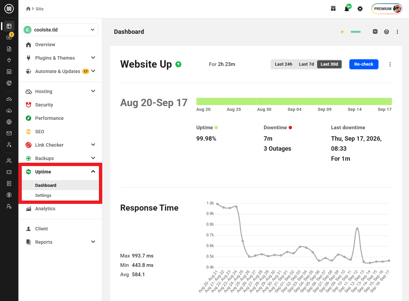The width and height of the screenshot is (409, 301).
Task: Open the two-users team icon in sidebar
Action: click(x=9, y=161)
